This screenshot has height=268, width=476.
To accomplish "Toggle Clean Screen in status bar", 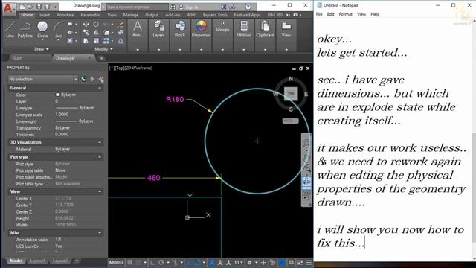I will pyautogui.click(x=300, y=262).
